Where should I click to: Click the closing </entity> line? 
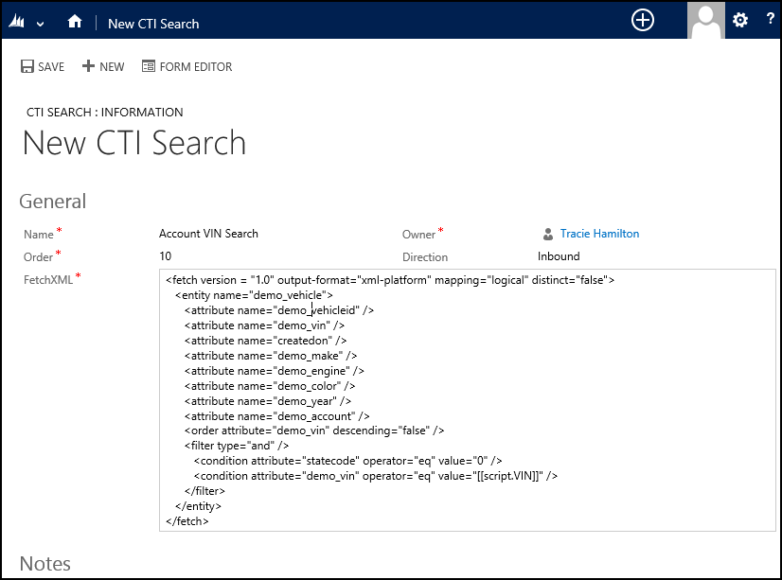coord(198,506)
